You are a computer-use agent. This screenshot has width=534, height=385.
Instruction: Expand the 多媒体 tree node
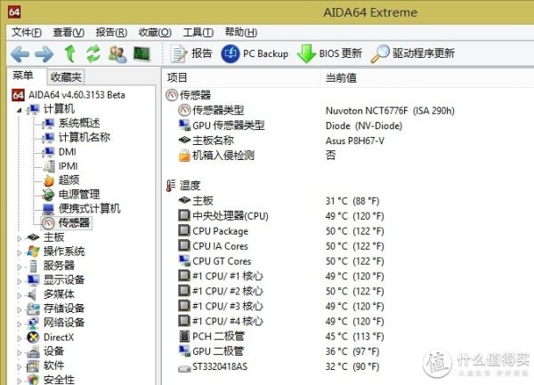coord(19,295)
